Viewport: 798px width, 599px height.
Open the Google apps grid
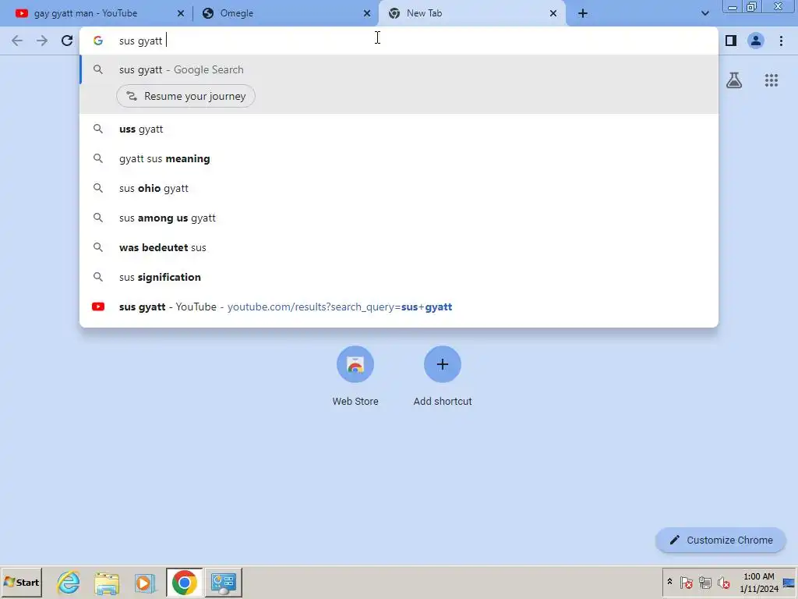[x=772, y=80]
